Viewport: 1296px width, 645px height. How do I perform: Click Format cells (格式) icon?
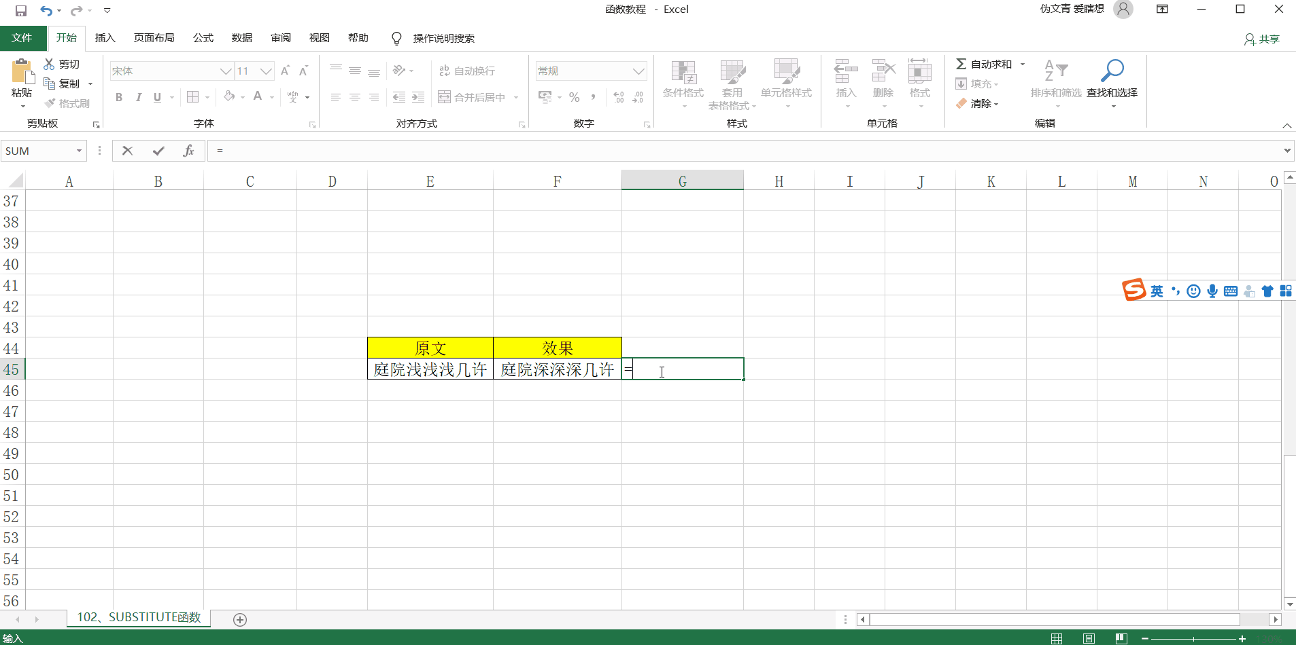[920, 71]
